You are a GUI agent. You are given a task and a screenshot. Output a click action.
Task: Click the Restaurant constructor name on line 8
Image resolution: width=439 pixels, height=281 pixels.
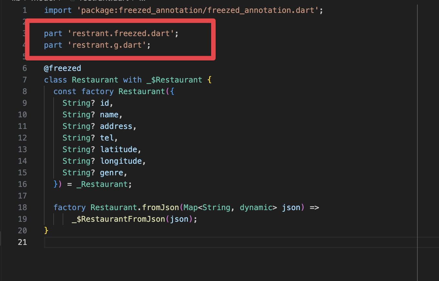[142, 92]
